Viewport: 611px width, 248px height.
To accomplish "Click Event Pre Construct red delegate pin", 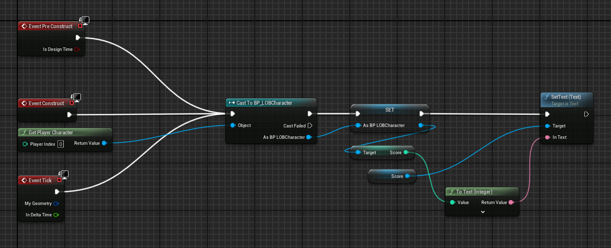I will (x=80, y=26).
